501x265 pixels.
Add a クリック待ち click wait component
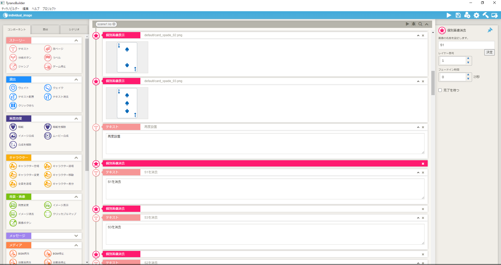point(22,106)
